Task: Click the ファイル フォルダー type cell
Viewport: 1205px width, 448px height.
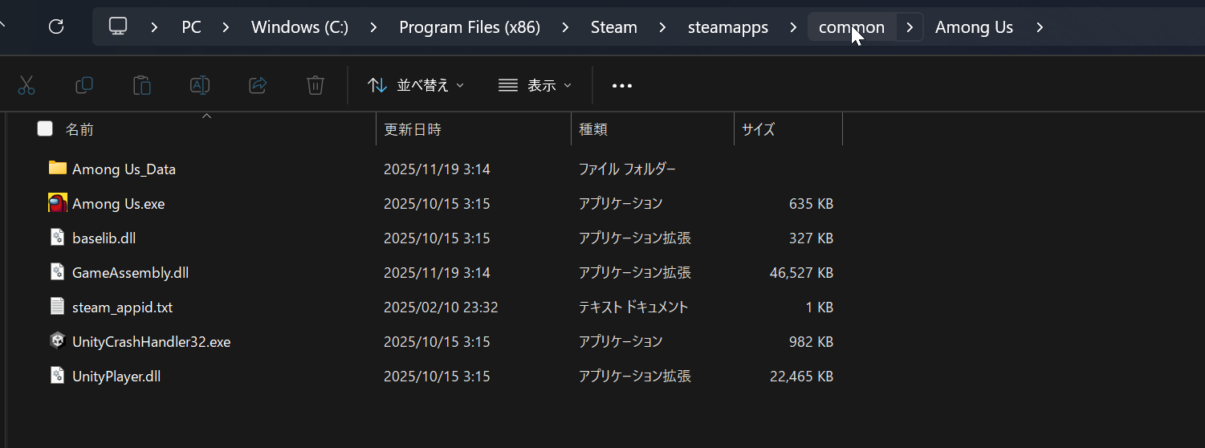Action: click(627, 169)
